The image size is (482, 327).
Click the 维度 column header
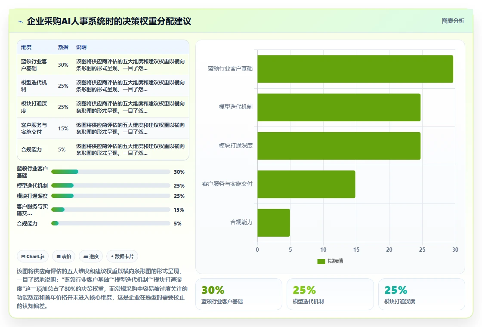coord(26,47)
